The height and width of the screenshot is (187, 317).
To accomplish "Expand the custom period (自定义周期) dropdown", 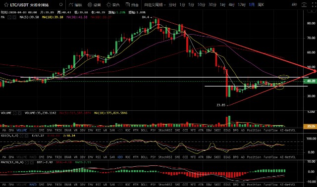I will (155, 4).
